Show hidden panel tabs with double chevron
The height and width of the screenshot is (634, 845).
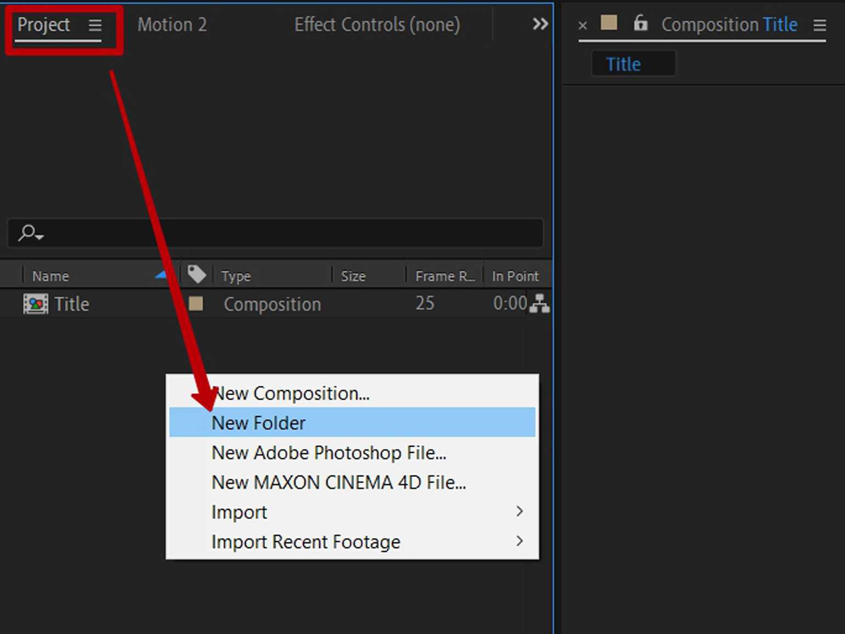tap(540, 24)
